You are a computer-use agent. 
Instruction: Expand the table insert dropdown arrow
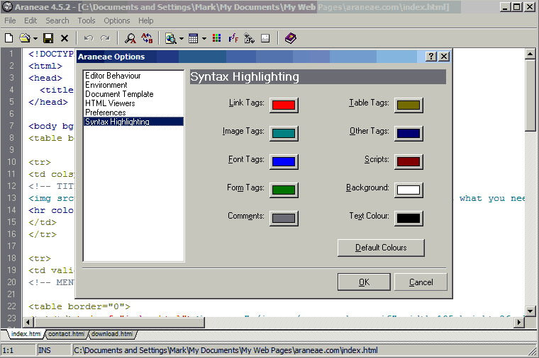[x=204, y=38]
